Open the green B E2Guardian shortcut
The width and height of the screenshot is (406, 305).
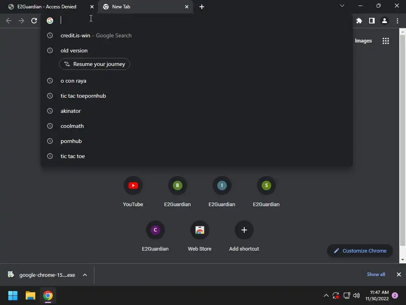coord(177,191)
